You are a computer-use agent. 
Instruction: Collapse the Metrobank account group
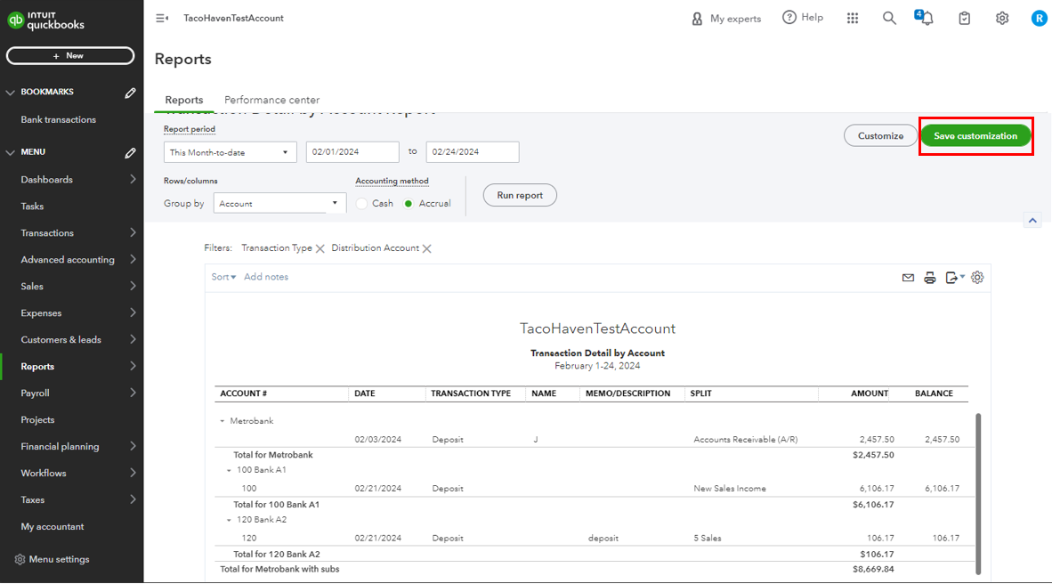[x=223, y=421]
